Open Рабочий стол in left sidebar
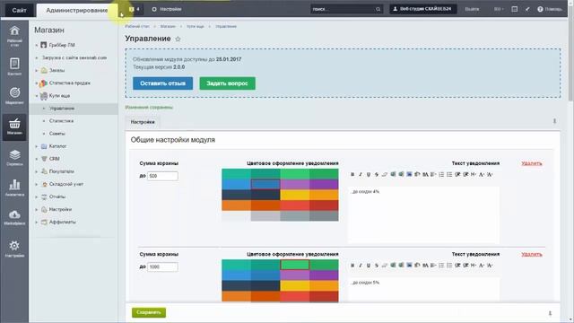The width and height of the screenshot is (574, 323). [x=14, y=36]
